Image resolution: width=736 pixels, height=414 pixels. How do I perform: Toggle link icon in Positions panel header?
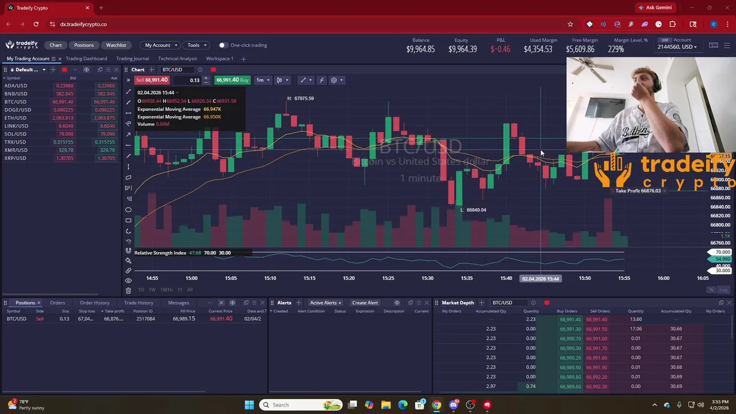(x=232, y=302)
